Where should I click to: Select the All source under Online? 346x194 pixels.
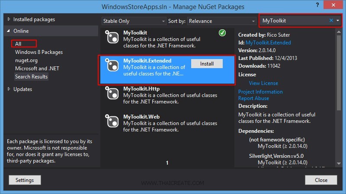click(18, 44)
